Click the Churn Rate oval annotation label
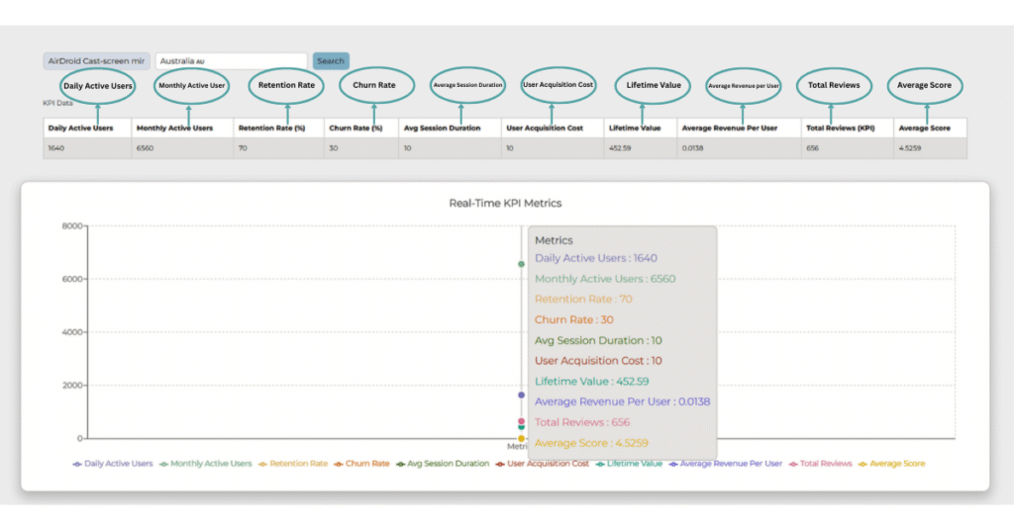 [374, 85]
